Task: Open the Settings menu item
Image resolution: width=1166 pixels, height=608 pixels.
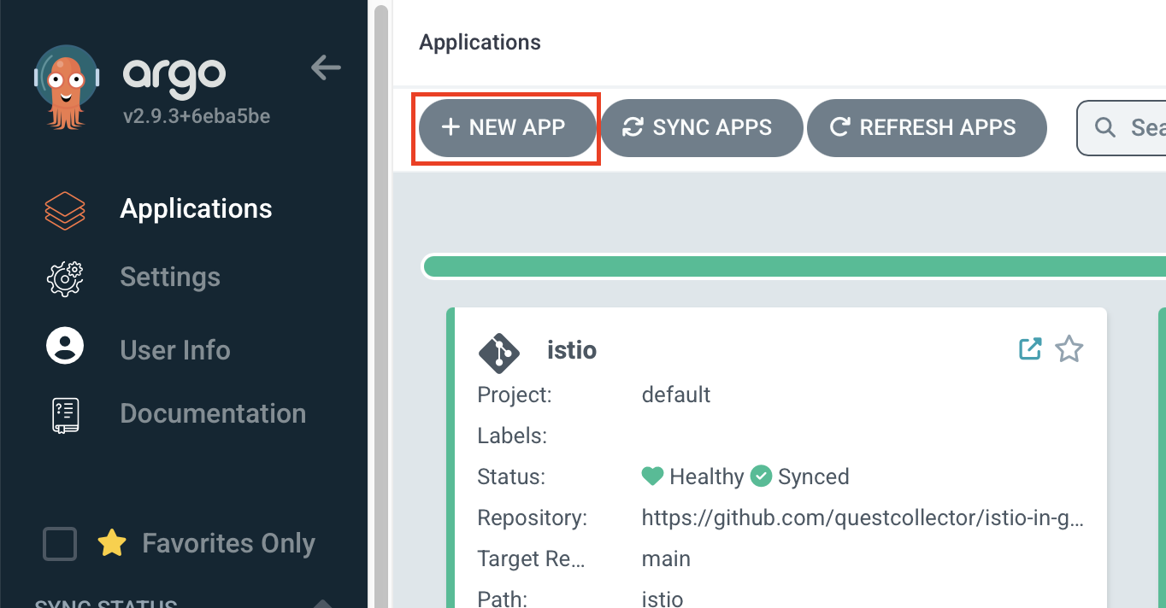Action: click(170, 278)
